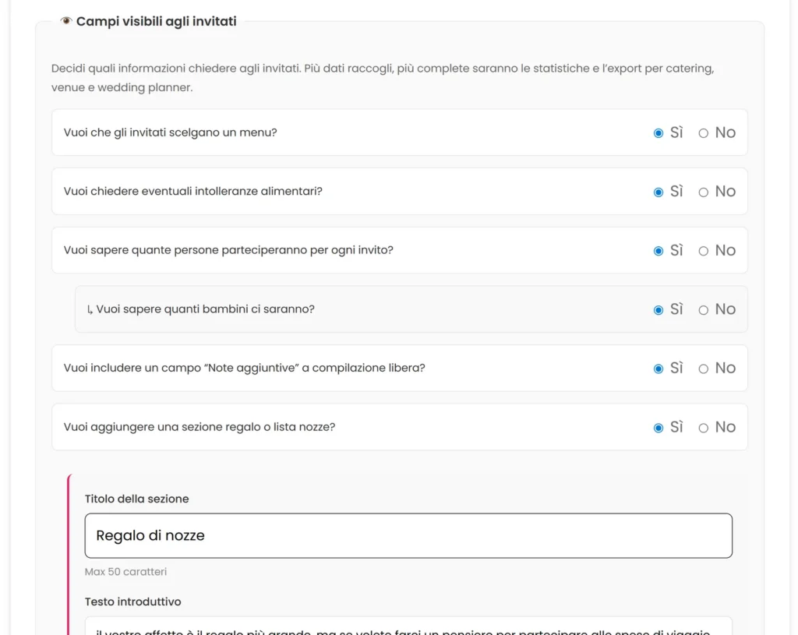Viewport: 798px width, 635px height.
Task: Click the "Testo introduttivo" label
Action: coord(132,601)
